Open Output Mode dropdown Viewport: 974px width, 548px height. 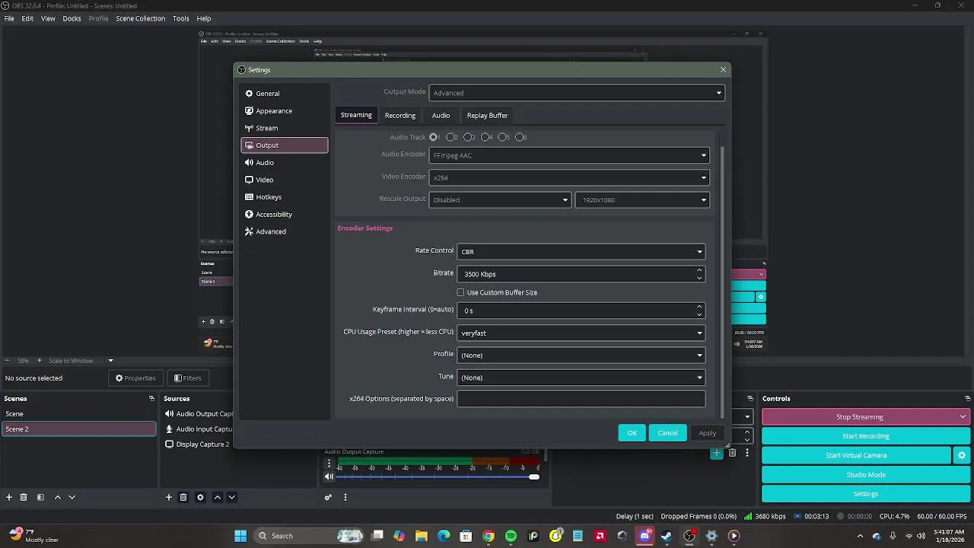(576, 93)
